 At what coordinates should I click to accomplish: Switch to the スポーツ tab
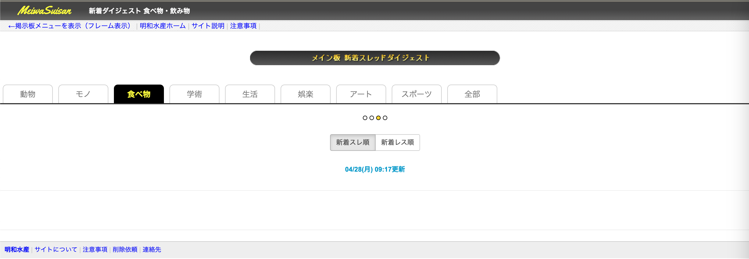417,94
